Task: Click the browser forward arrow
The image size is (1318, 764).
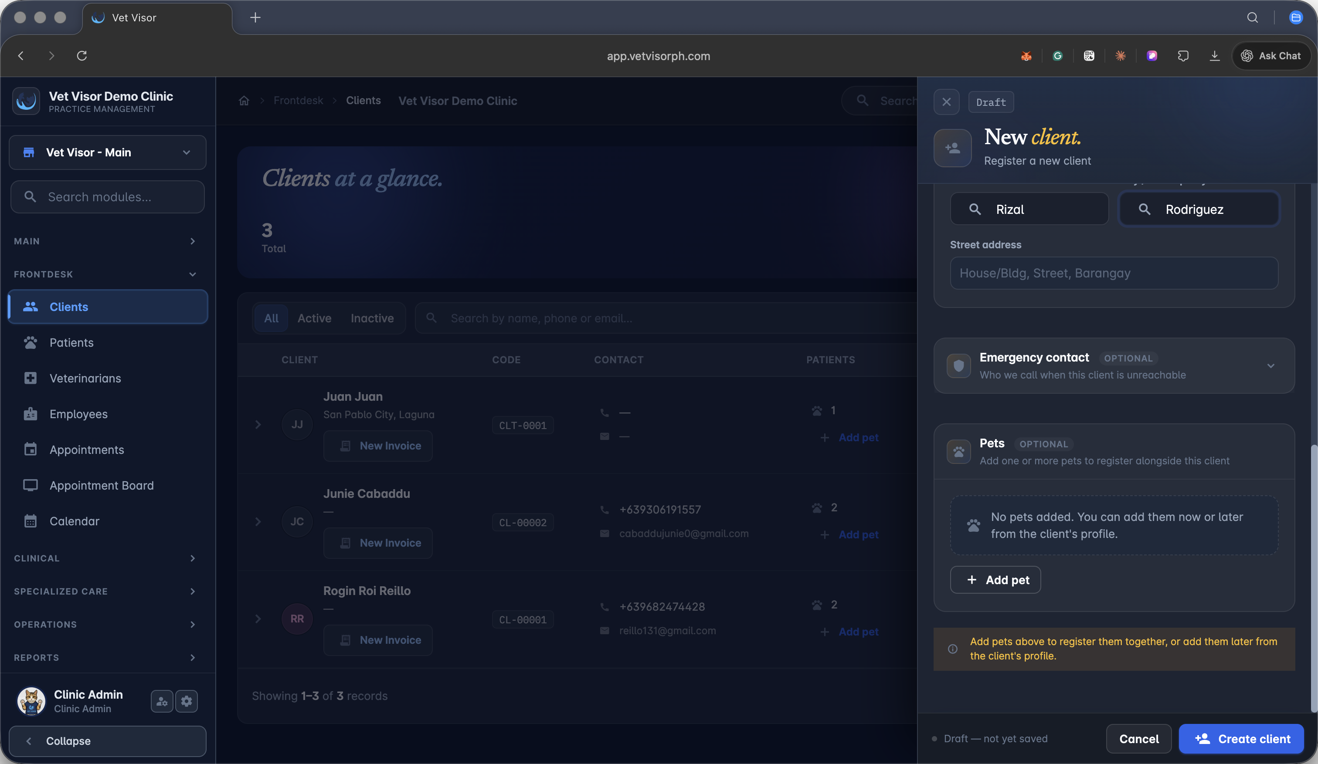Action: coord(51,56)
